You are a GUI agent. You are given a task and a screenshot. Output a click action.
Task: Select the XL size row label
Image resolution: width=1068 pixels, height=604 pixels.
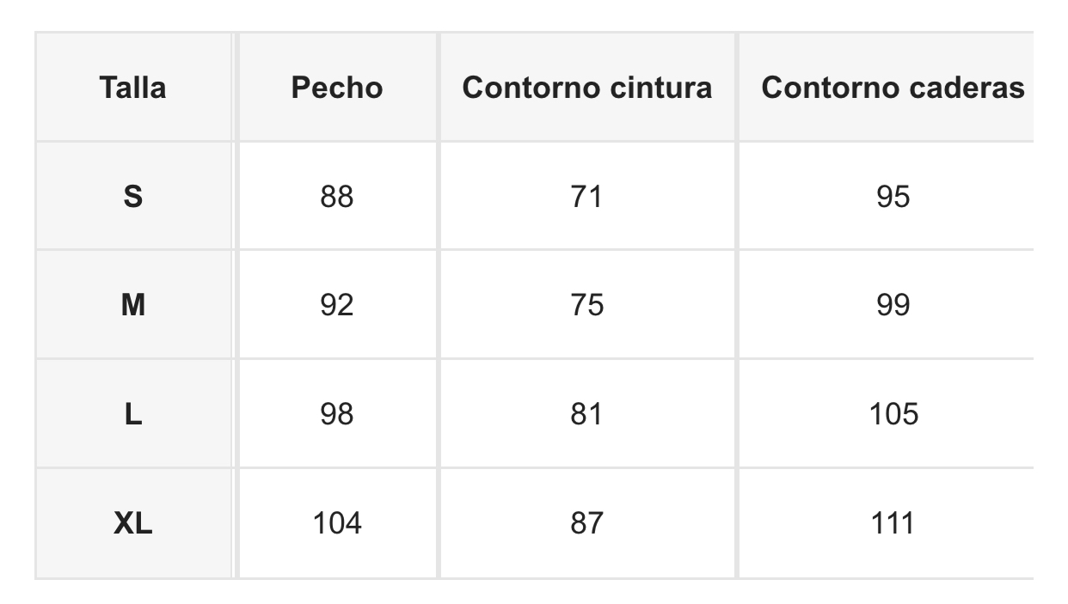point(132,523)
